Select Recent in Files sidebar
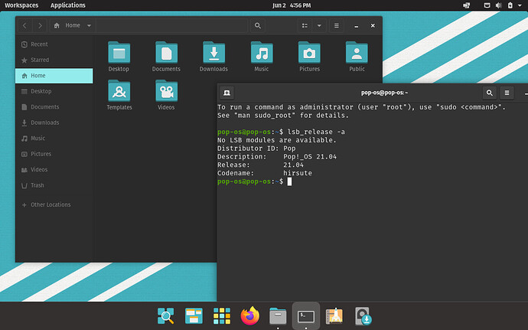The width and height of the screenshot is (528, 330). (54, 44)
